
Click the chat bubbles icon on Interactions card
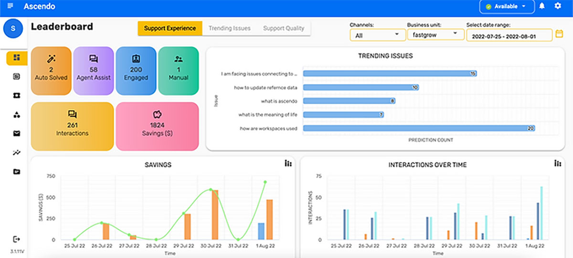tap(72, 114)
